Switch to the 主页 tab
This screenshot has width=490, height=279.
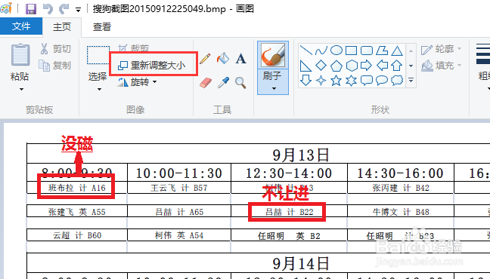click(x=62, y=27)
